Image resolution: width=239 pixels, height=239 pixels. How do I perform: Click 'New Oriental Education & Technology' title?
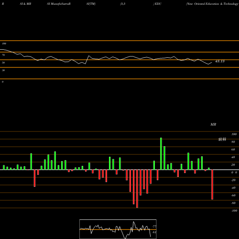212,4
